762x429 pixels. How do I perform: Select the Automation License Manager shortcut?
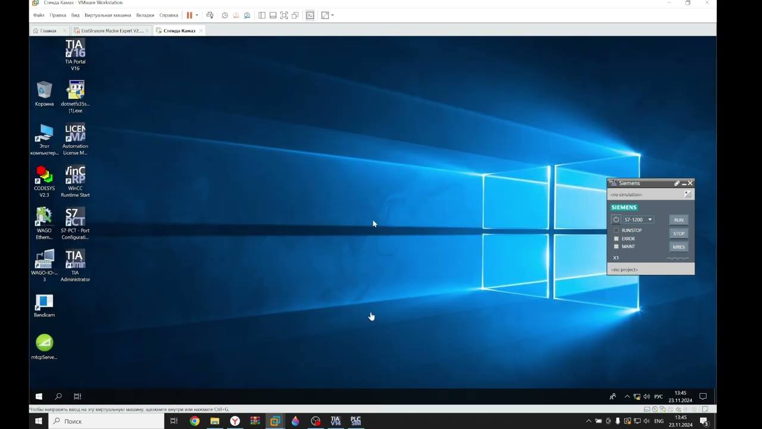coord(75,139)
